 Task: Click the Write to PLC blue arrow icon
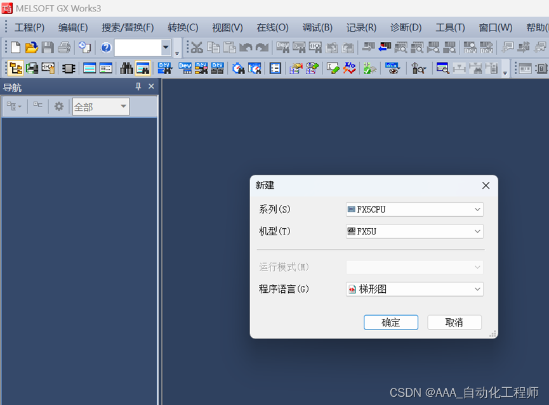[x=385, y=47]
